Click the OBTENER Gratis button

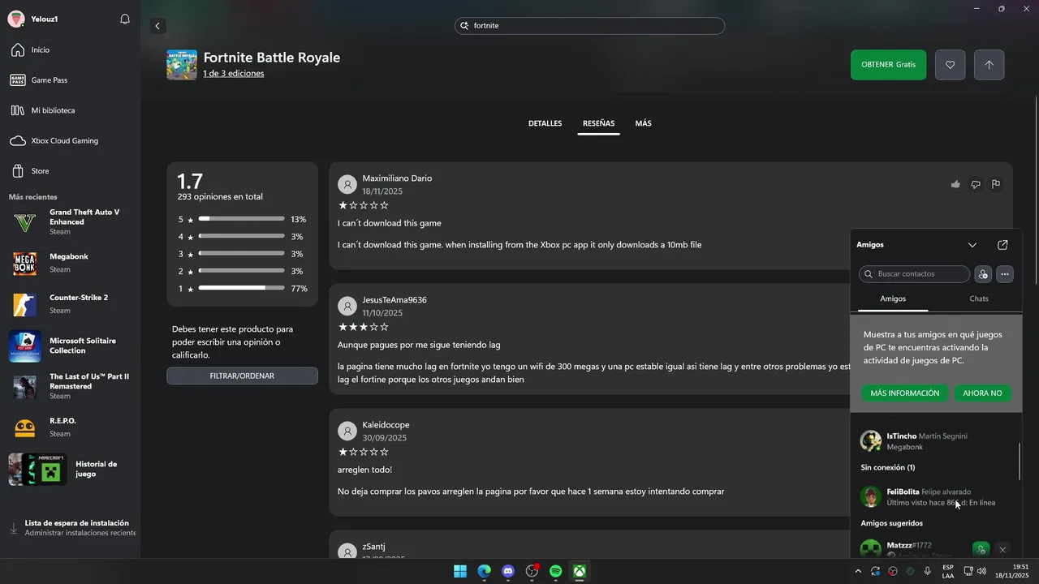(x=888, y=65)
